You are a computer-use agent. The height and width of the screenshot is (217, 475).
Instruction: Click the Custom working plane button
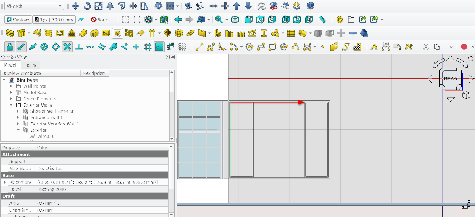[18, 20]
